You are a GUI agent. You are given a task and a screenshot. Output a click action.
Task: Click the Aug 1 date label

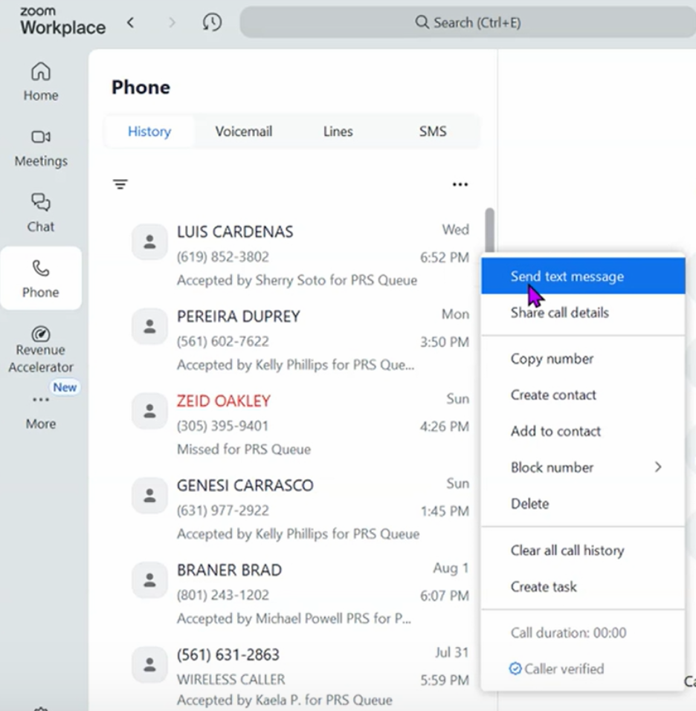[x=451, y=568]
